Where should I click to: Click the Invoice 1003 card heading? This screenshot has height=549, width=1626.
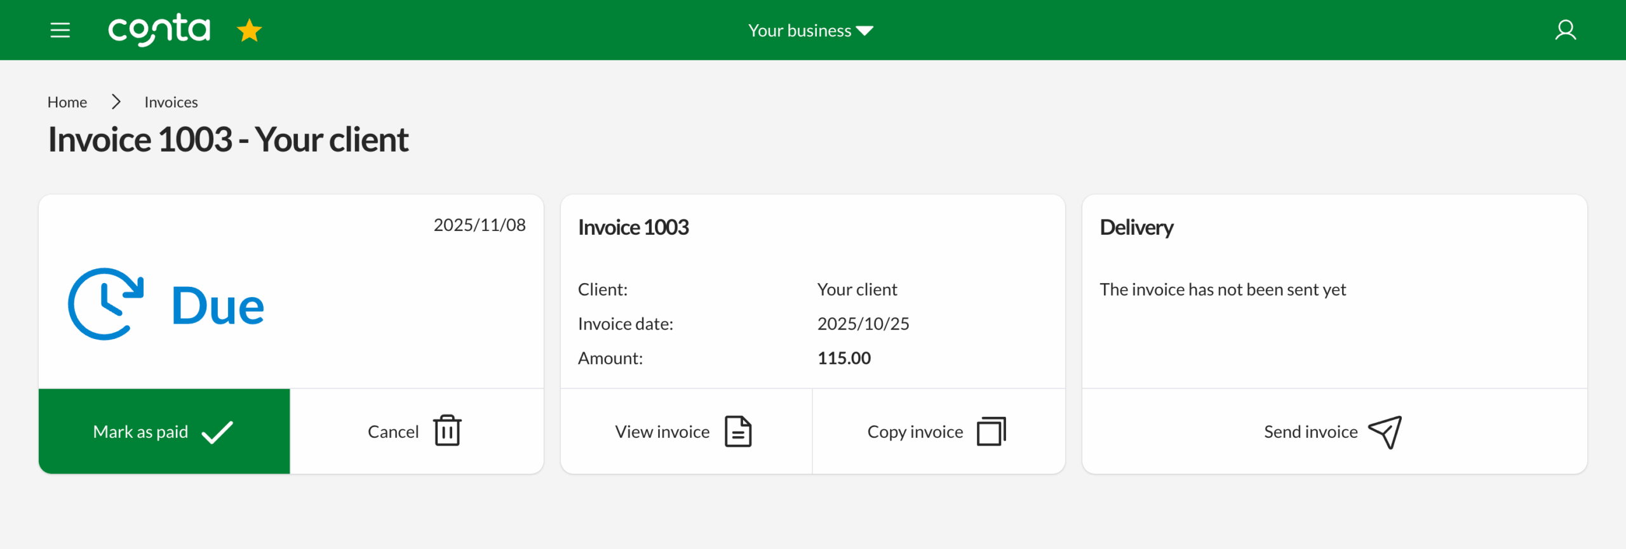point(633,227)
